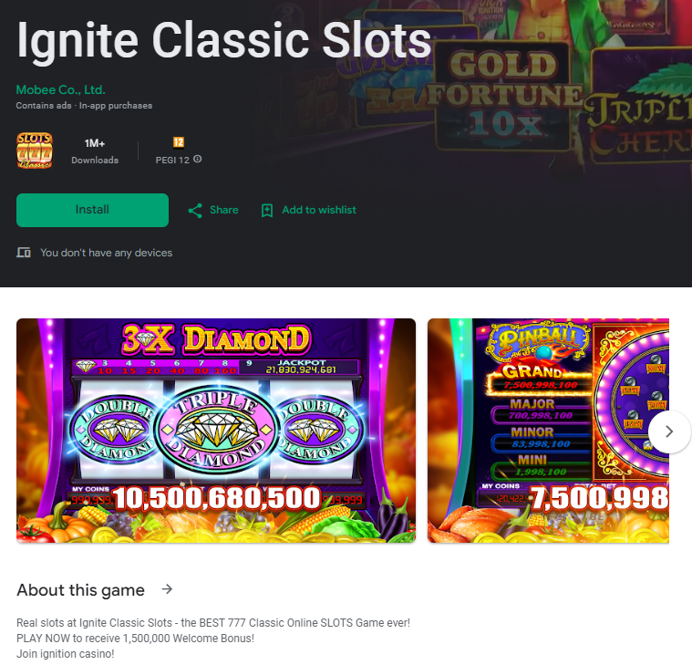This screenshot has width=692, height=665.
Task: Click the game description paragraph
Action: [x=213, y=638]
